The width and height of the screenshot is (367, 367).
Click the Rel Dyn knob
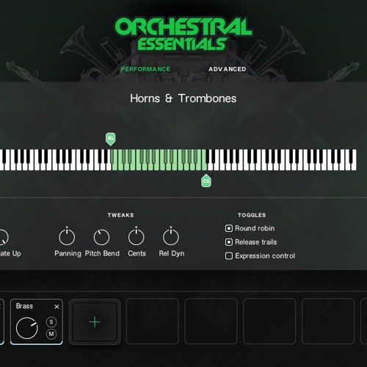coord(171,236)
